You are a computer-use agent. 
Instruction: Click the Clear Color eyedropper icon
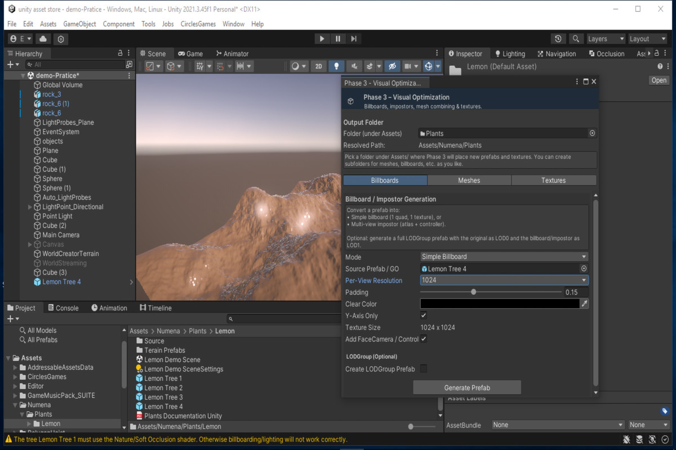(x=585, y=304)
